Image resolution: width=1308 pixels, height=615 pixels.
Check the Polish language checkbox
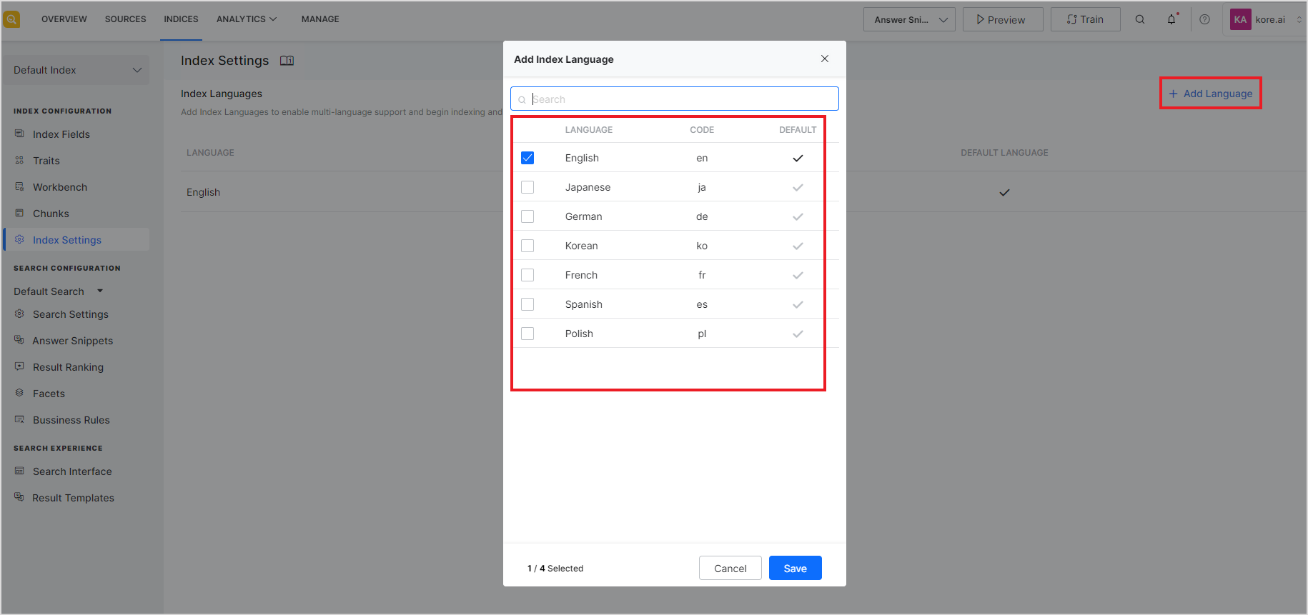pyautogui.click(x=527, y=334)
